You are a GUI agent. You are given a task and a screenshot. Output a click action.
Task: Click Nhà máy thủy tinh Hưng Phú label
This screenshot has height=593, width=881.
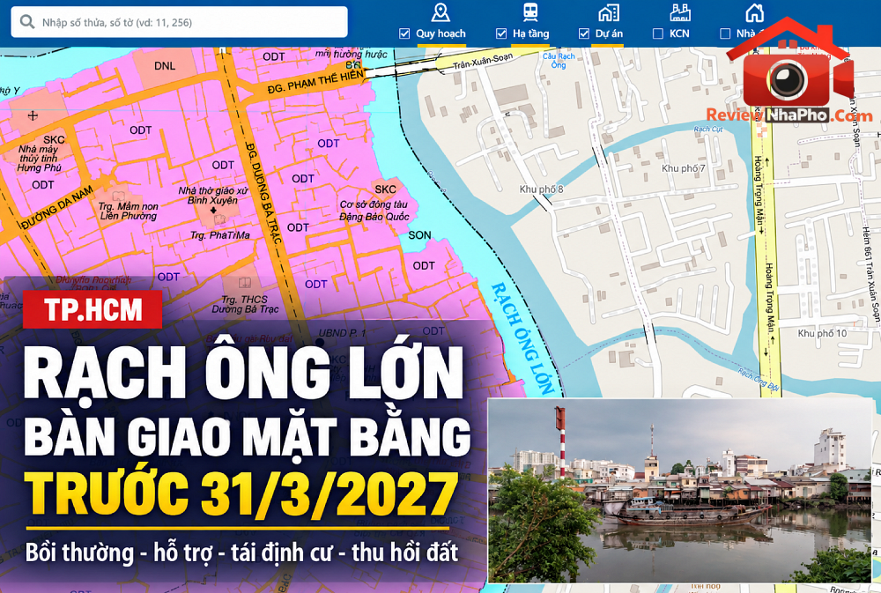click(39, 158)
